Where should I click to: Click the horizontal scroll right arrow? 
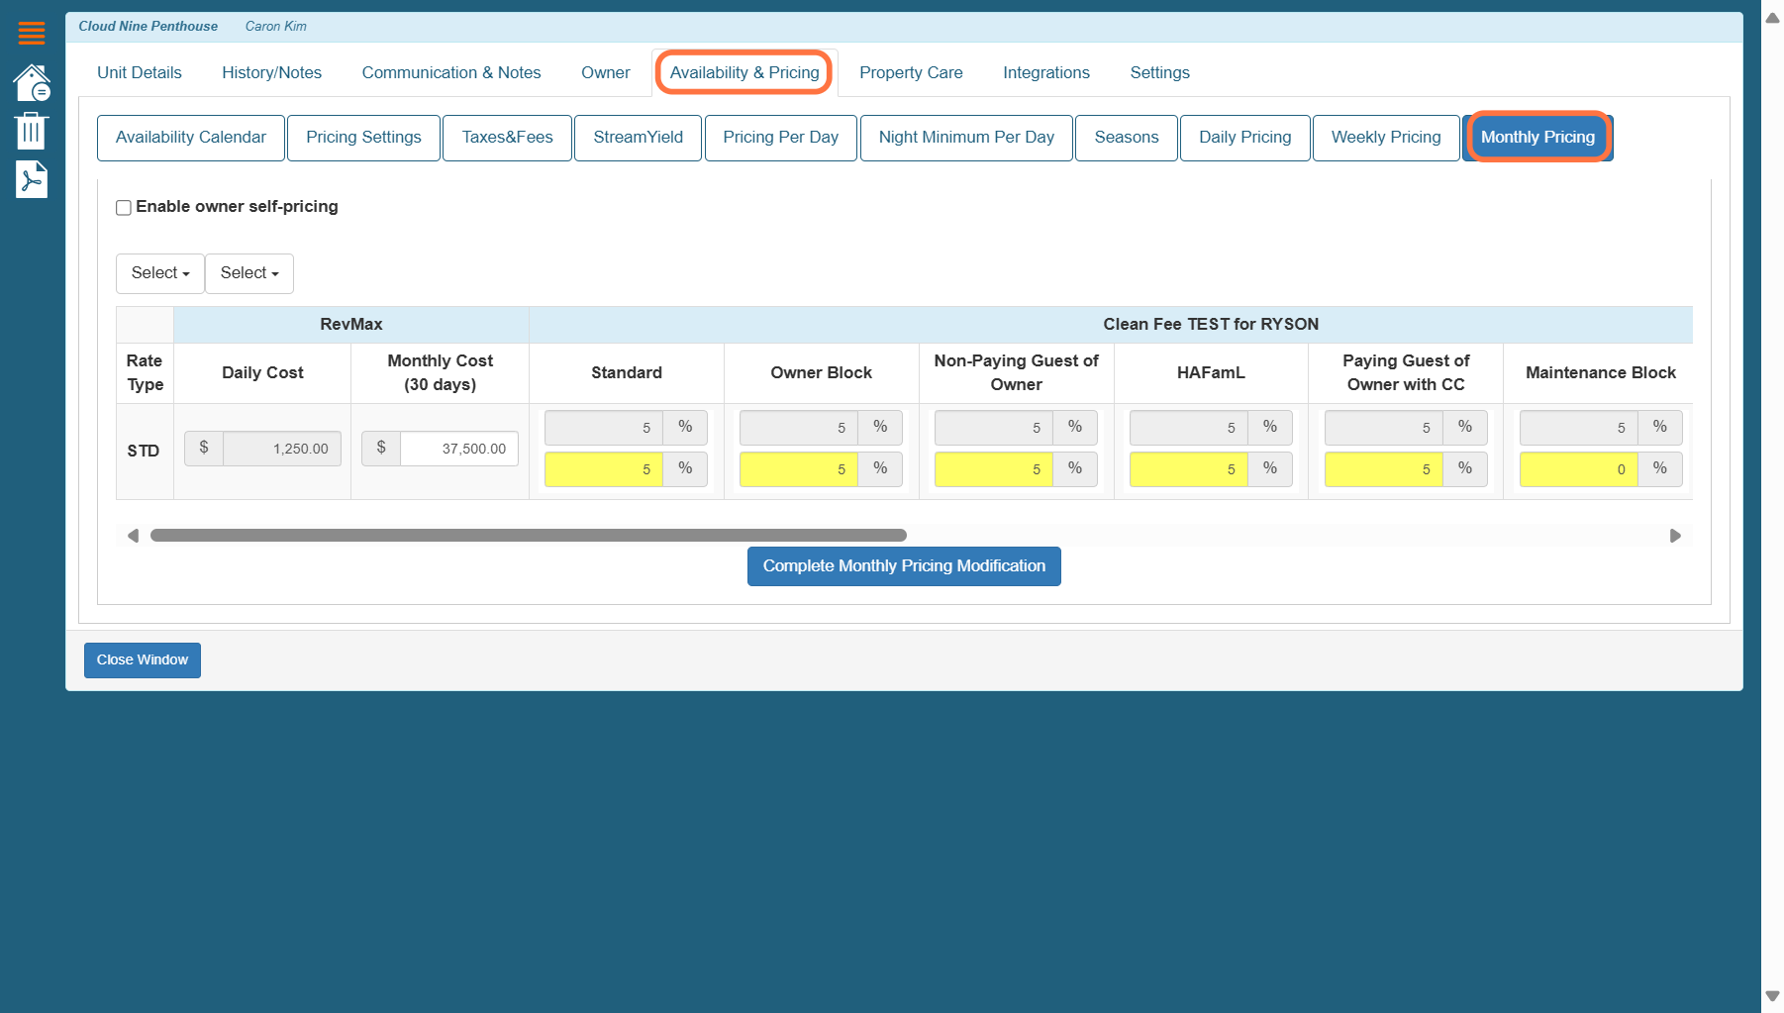(1675, 536)
